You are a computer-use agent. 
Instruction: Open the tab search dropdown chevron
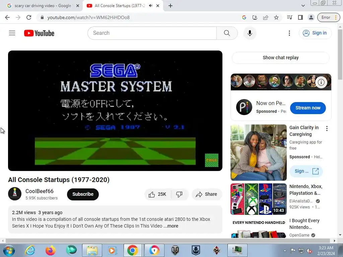pos(303,6)
